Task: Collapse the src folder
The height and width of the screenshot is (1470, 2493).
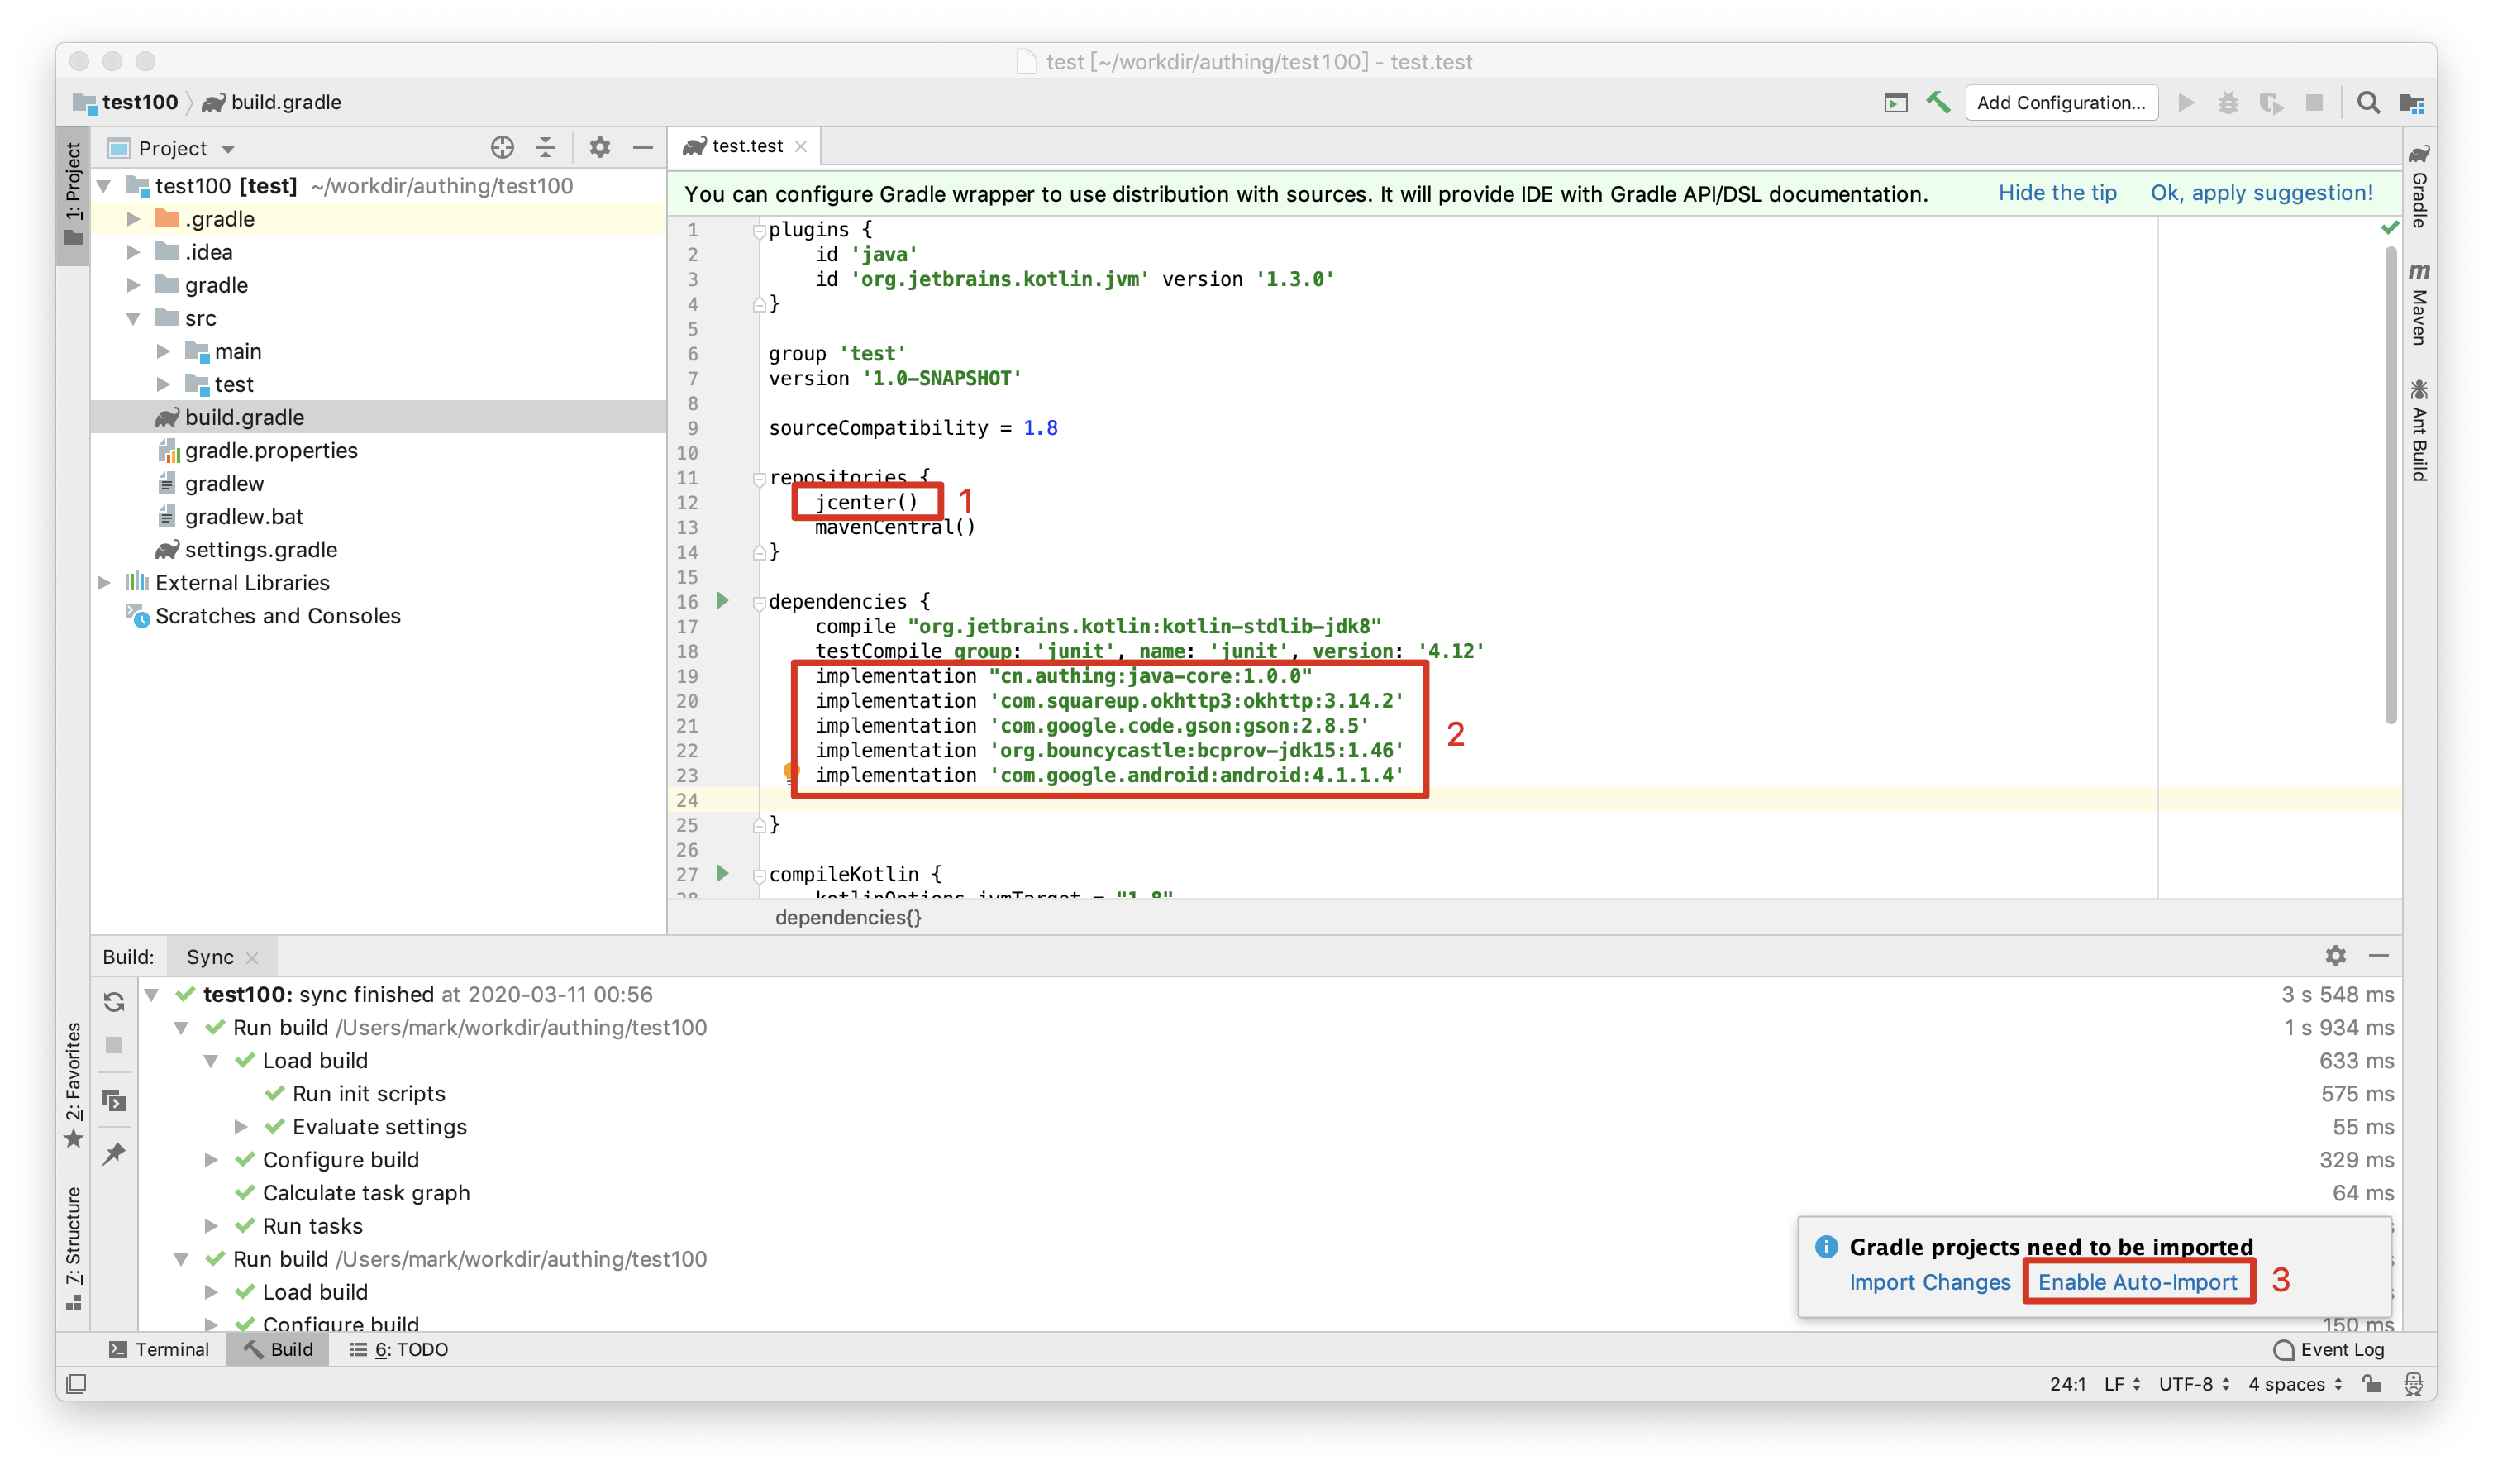Action: (x=134, y=318)
